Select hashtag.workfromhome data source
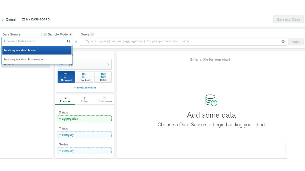The image size is (305, 171). coord(37,50)
